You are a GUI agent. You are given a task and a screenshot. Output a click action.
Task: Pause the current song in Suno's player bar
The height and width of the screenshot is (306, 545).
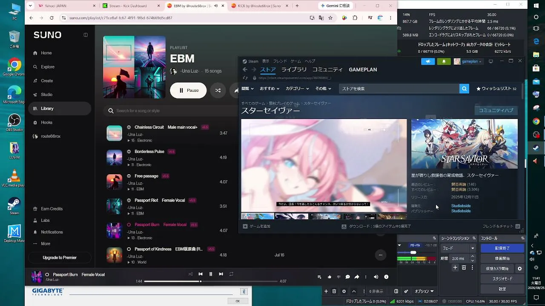coord(211,274)
